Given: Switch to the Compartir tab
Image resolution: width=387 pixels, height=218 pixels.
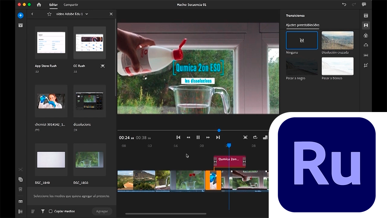Looking at the screenshot, I should click(71, 5).
